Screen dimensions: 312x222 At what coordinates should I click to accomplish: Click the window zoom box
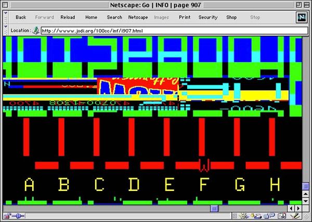coord(298,5)
